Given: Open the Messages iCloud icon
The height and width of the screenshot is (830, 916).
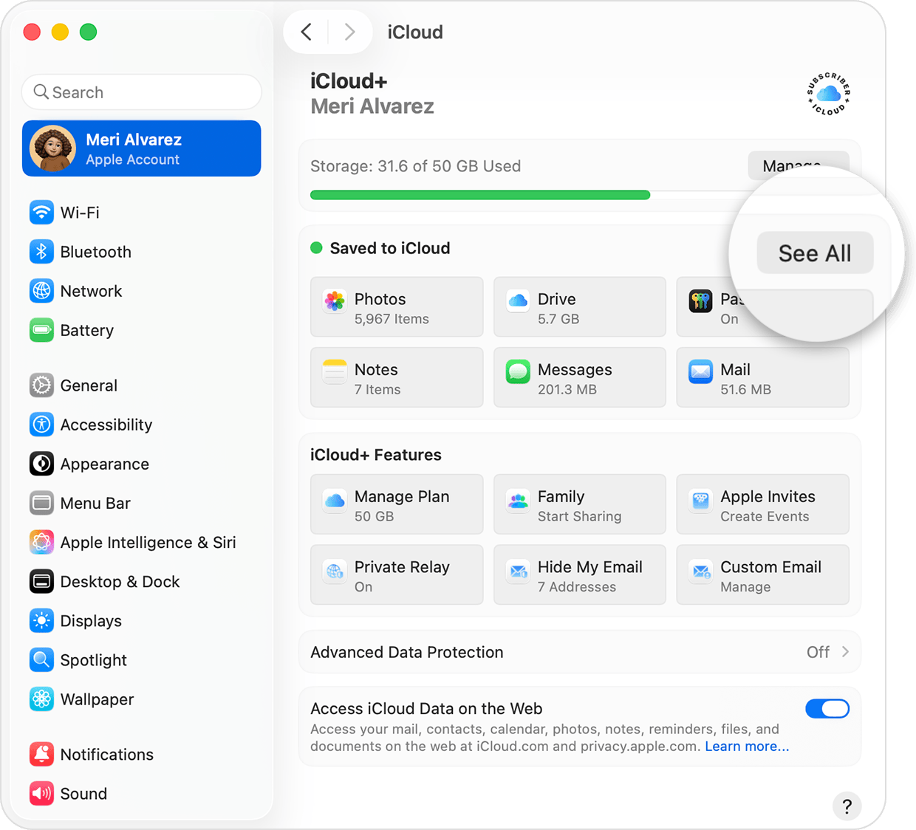Looking at the screenshot, I should pyautogui.click(x=517, y=370).
